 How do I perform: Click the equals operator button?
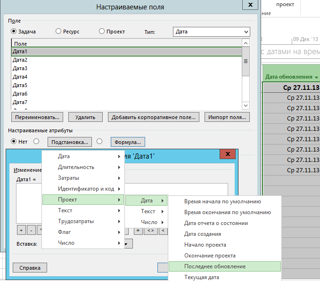point(138,231)
